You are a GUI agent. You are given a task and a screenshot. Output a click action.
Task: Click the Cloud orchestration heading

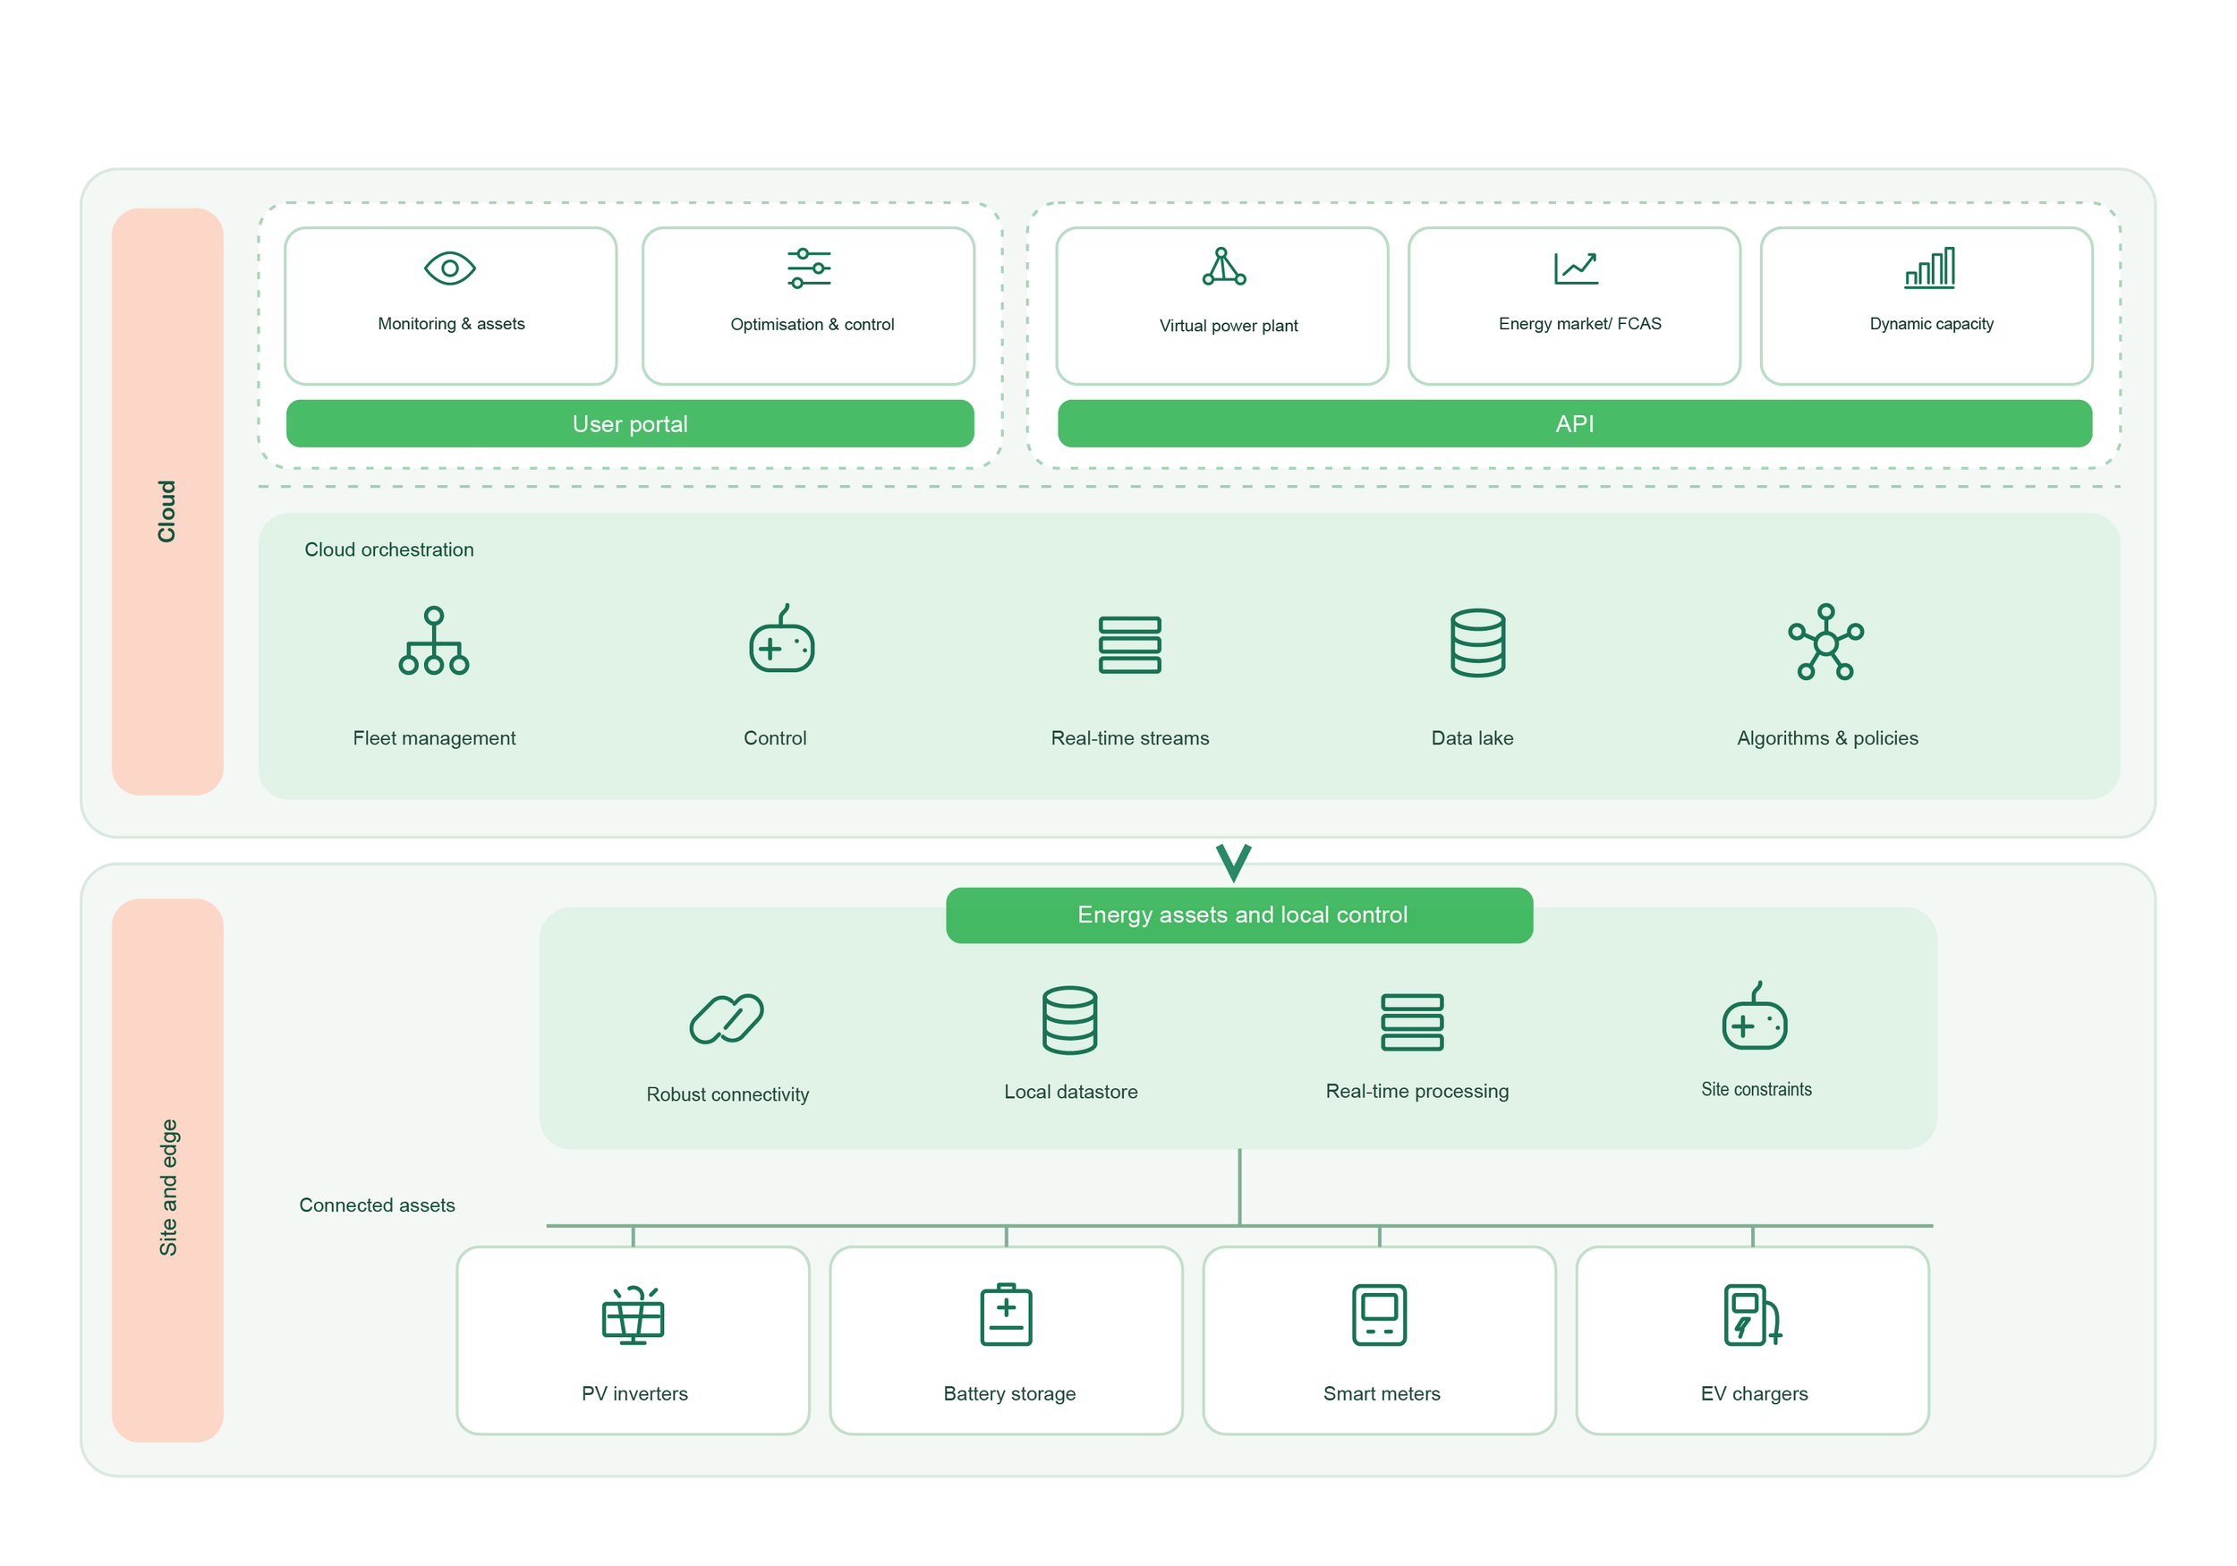(388, 549)
